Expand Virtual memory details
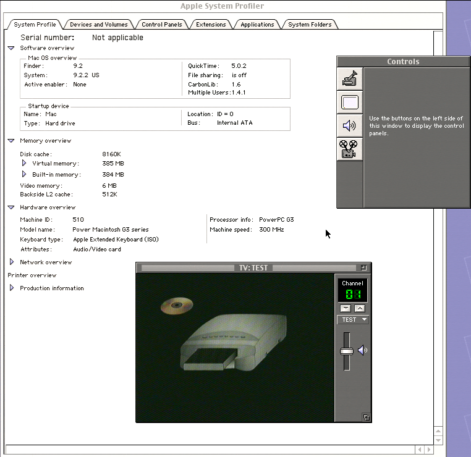The height and width of the screenshot is (457, 471). pos(24,163)
